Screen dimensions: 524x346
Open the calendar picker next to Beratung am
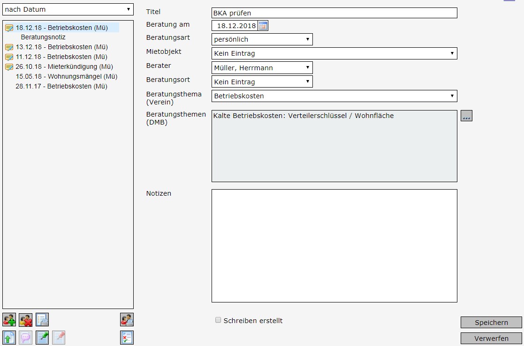pyautogui.click(x=263, y=26)
